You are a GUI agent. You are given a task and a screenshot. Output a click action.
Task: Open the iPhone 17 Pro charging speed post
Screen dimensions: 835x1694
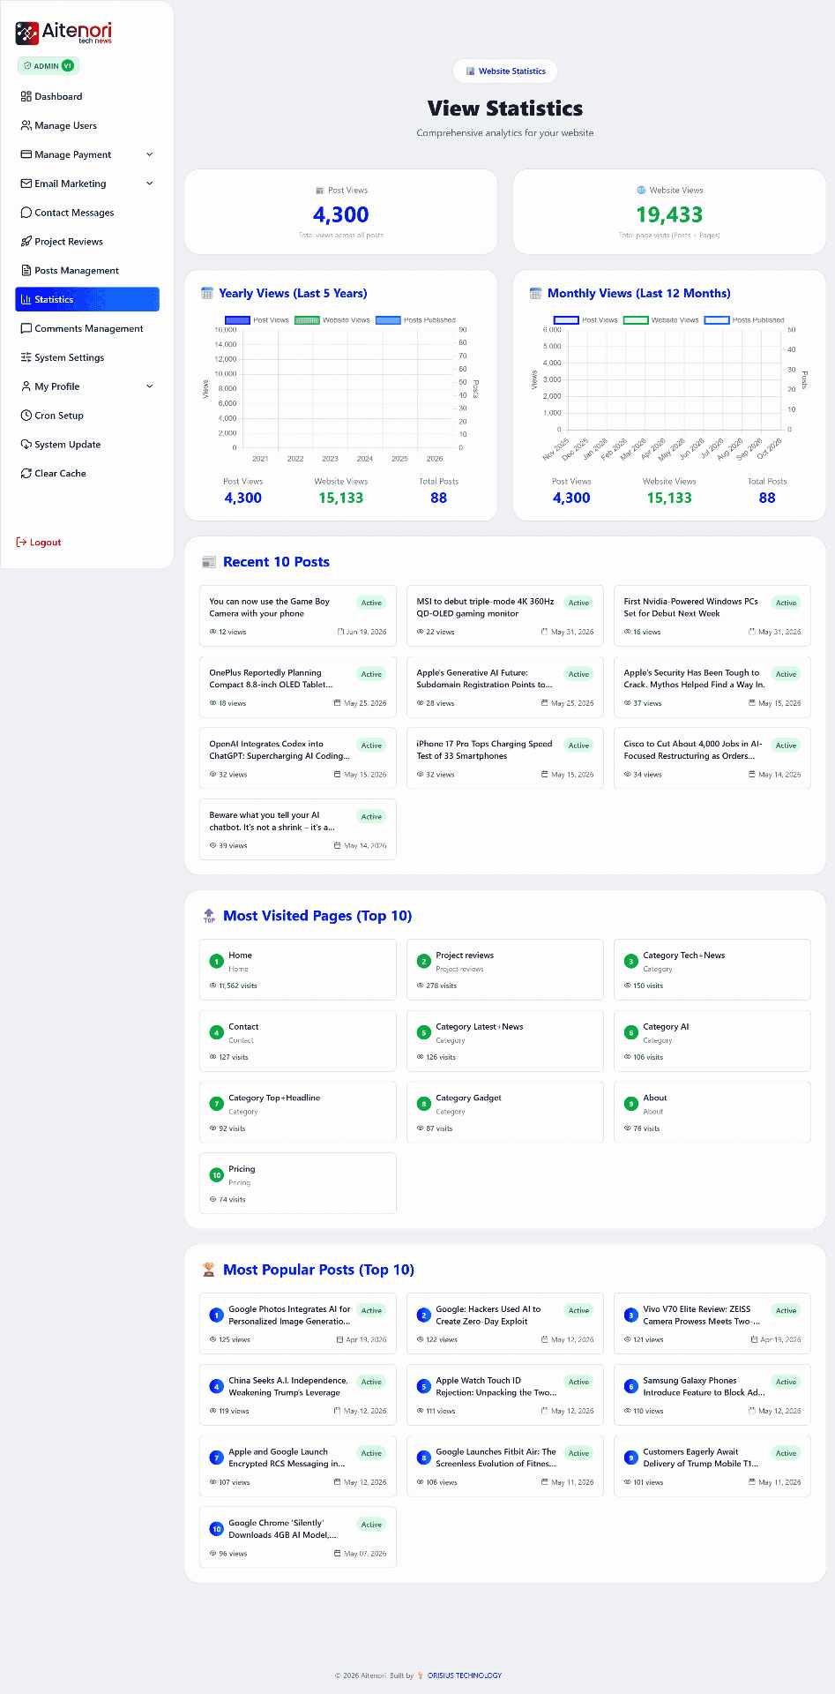pyautogui.click(x=505, y=758)
